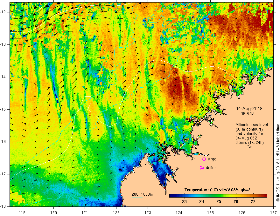The height and width of the screenshot is (216, 280).
Task: Click latitude axis label -14
Action: pyautogui.click(x=3, y=77)
